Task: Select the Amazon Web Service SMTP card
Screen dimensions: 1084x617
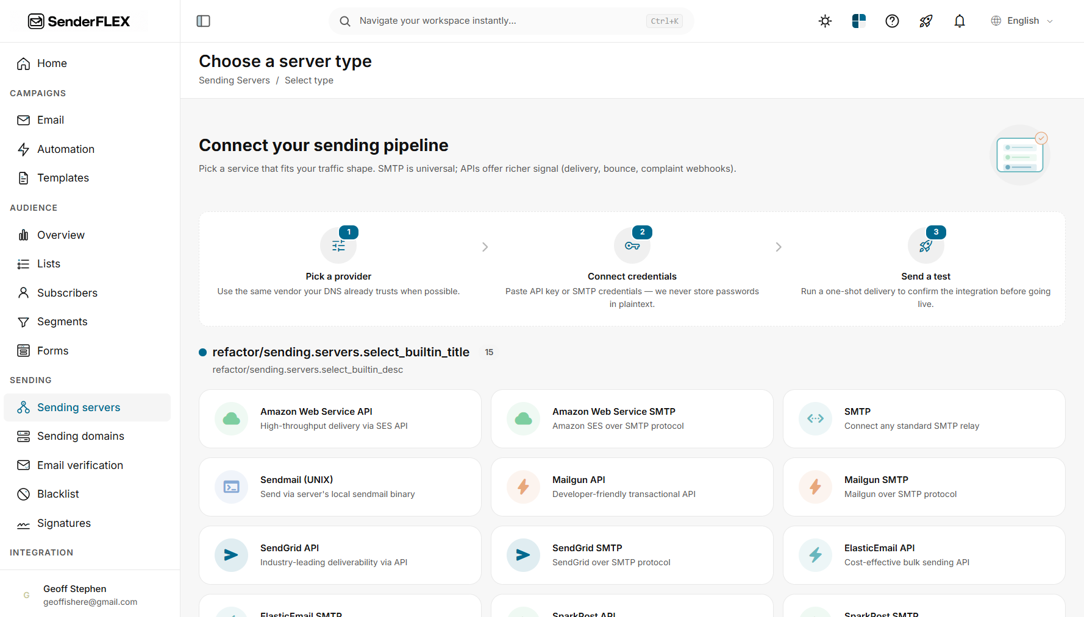Action: coord(632,419)
